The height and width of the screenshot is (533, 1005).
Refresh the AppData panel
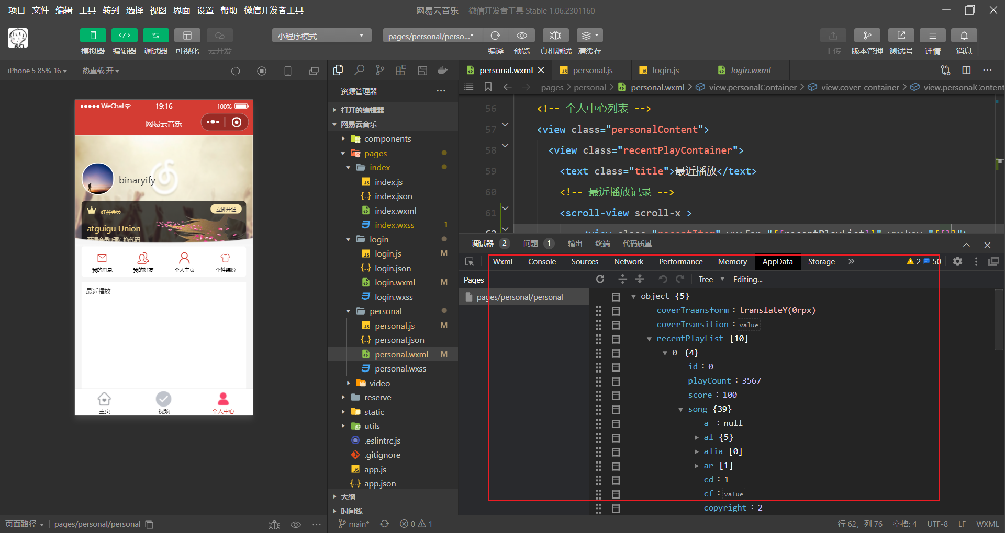coord(600,279)
